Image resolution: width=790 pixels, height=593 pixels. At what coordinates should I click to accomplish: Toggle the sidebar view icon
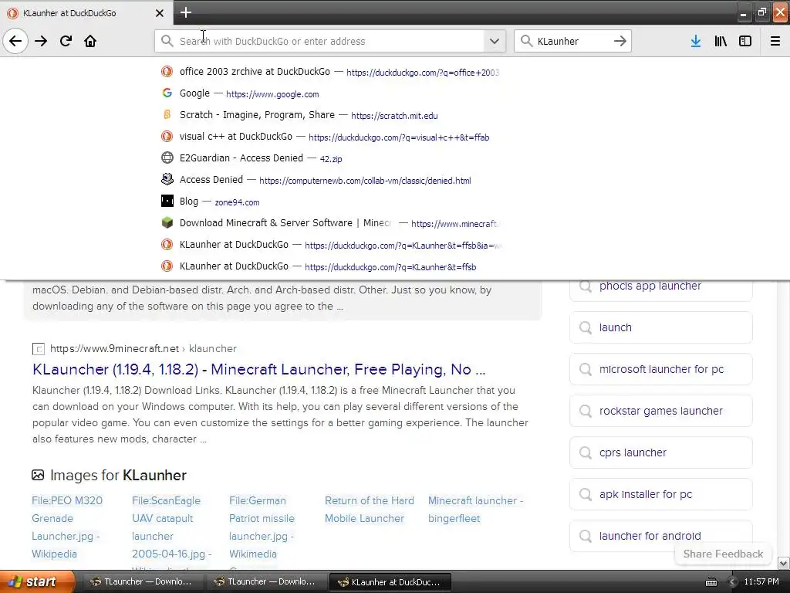[x=745, y=41]
